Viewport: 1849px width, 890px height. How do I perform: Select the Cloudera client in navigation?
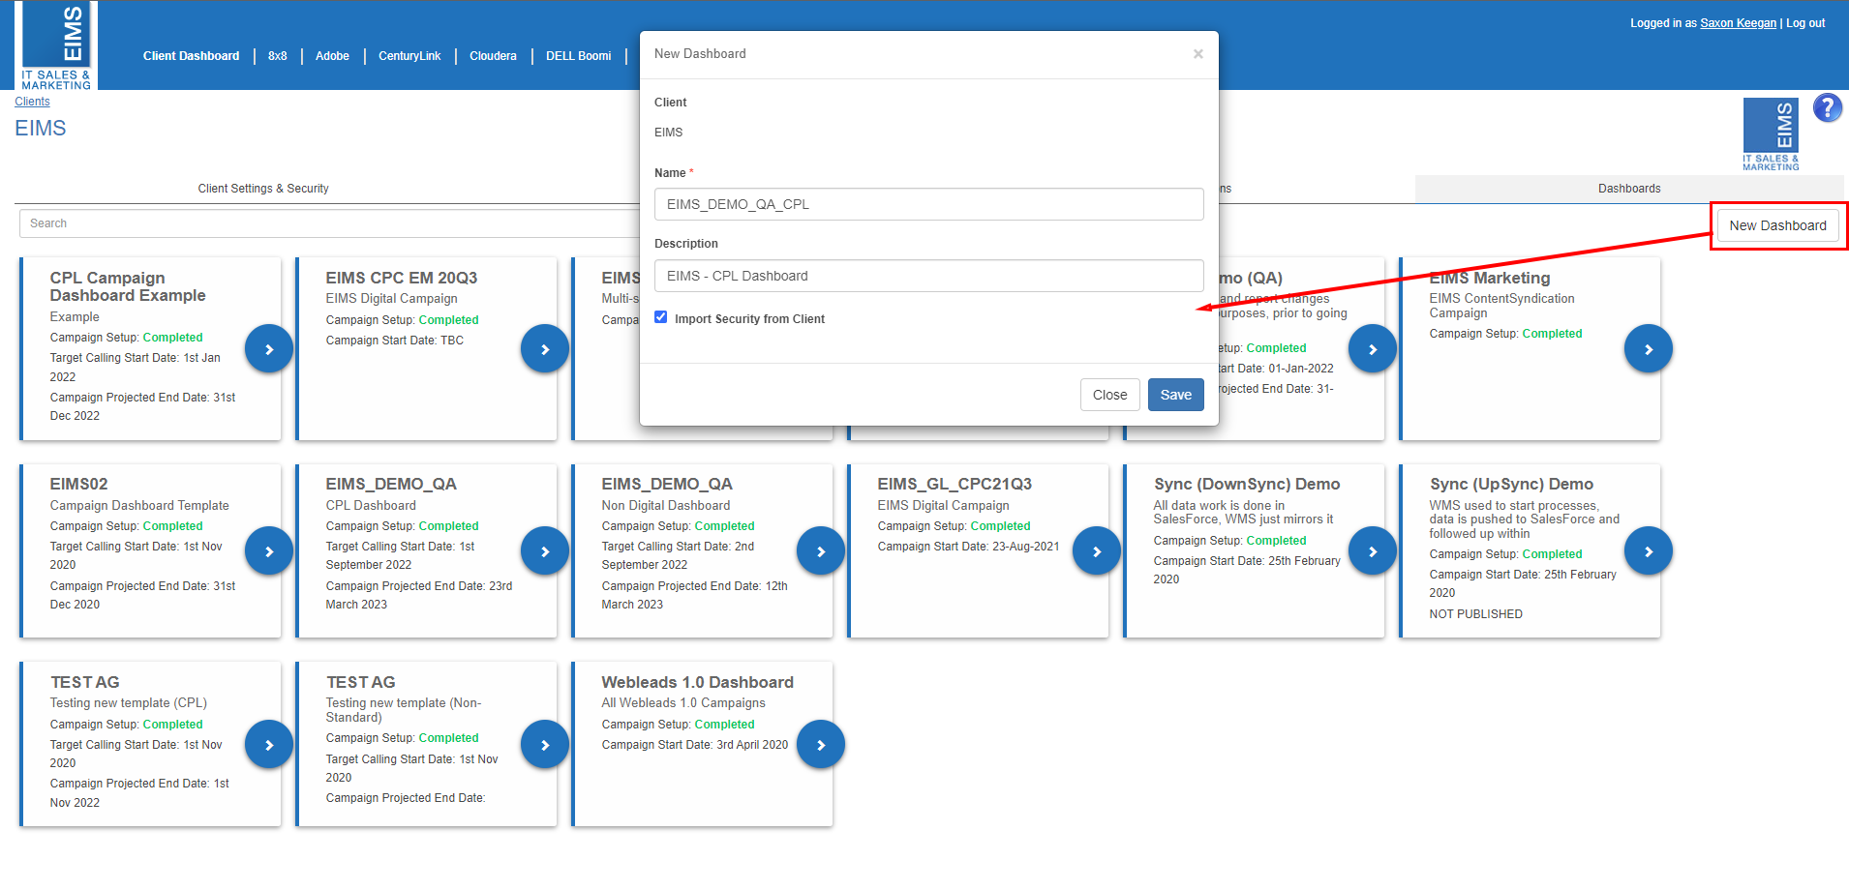point(493,56)
